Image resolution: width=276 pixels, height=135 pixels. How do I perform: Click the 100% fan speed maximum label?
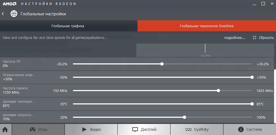[261, 117]
